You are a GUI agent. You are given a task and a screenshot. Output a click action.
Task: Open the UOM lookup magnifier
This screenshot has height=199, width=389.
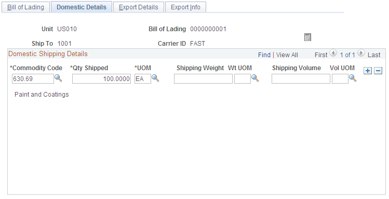click(155, 78)
